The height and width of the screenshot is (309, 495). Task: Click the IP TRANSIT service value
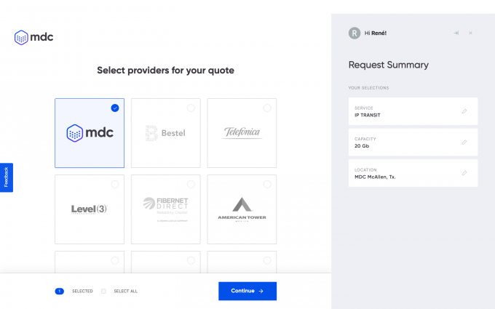[368, 115]
